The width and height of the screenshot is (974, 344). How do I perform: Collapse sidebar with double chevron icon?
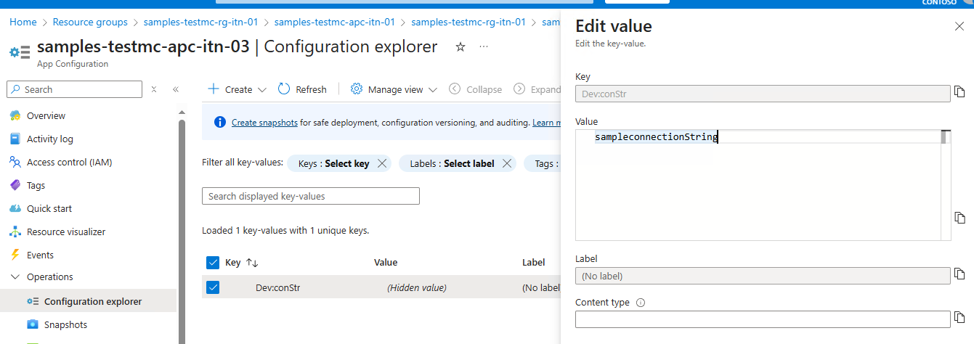click(176, 89)
